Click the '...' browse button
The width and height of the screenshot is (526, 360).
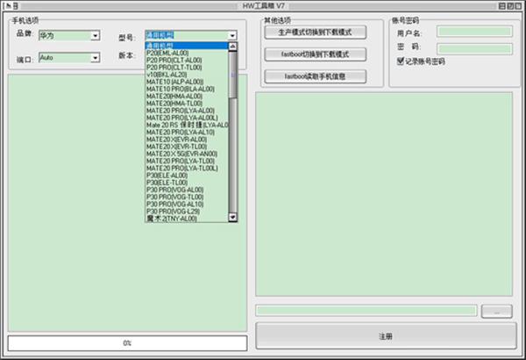click(497, 311)
